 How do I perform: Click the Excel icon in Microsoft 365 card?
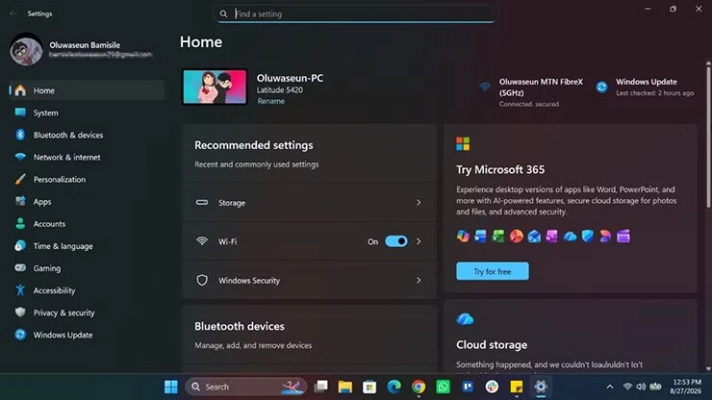(x=498, y=237)
